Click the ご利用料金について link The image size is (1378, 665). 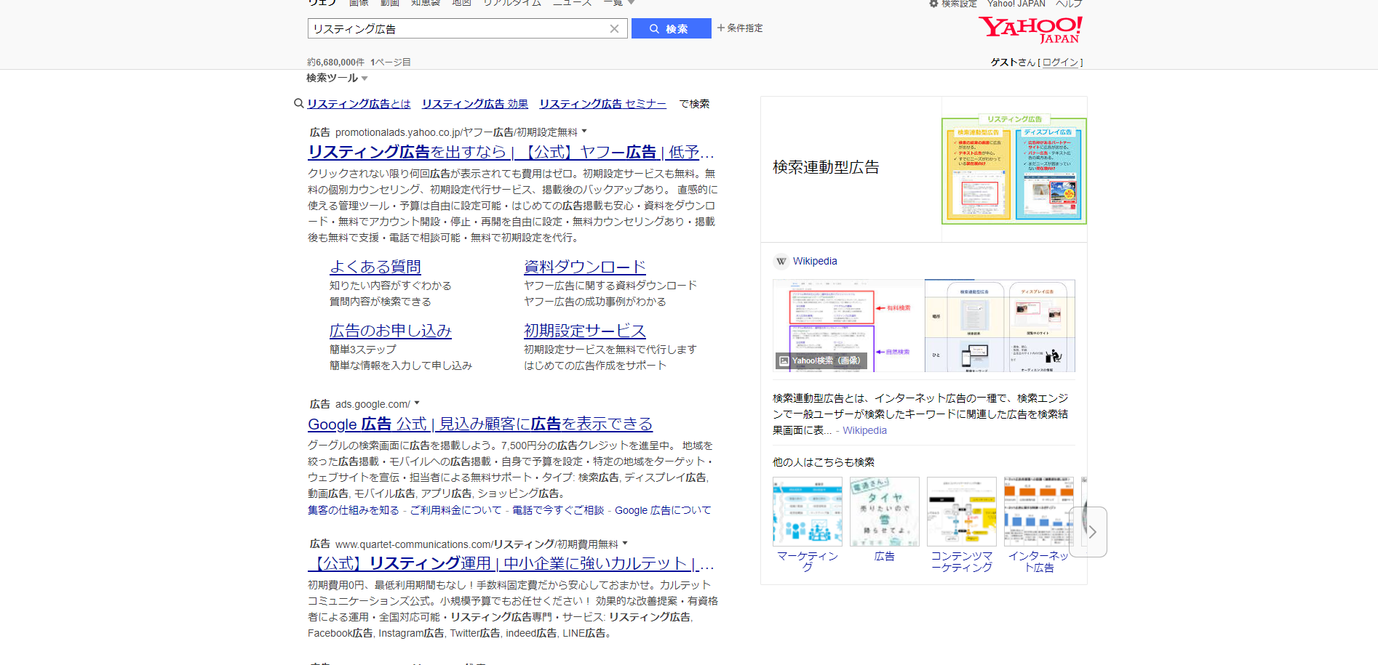(x=456, y=510)
